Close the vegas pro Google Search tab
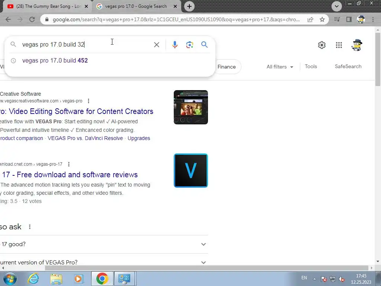 [175, 6]
